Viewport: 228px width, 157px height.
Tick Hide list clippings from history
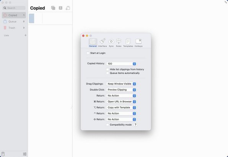107,69
